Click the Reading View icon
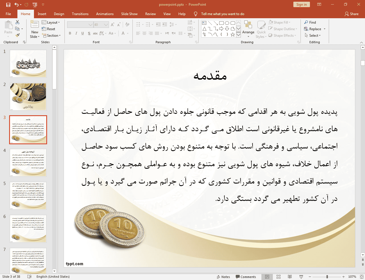 [x=290, y=277]
